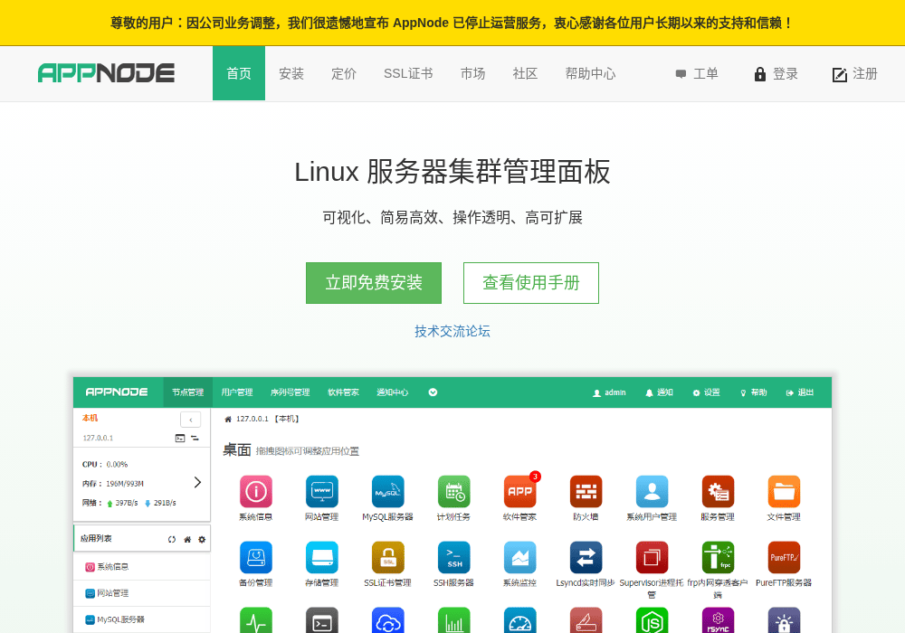Open the terminal icon beside 127.0.0.1
The image size is (905, 633).
(180, 439)
